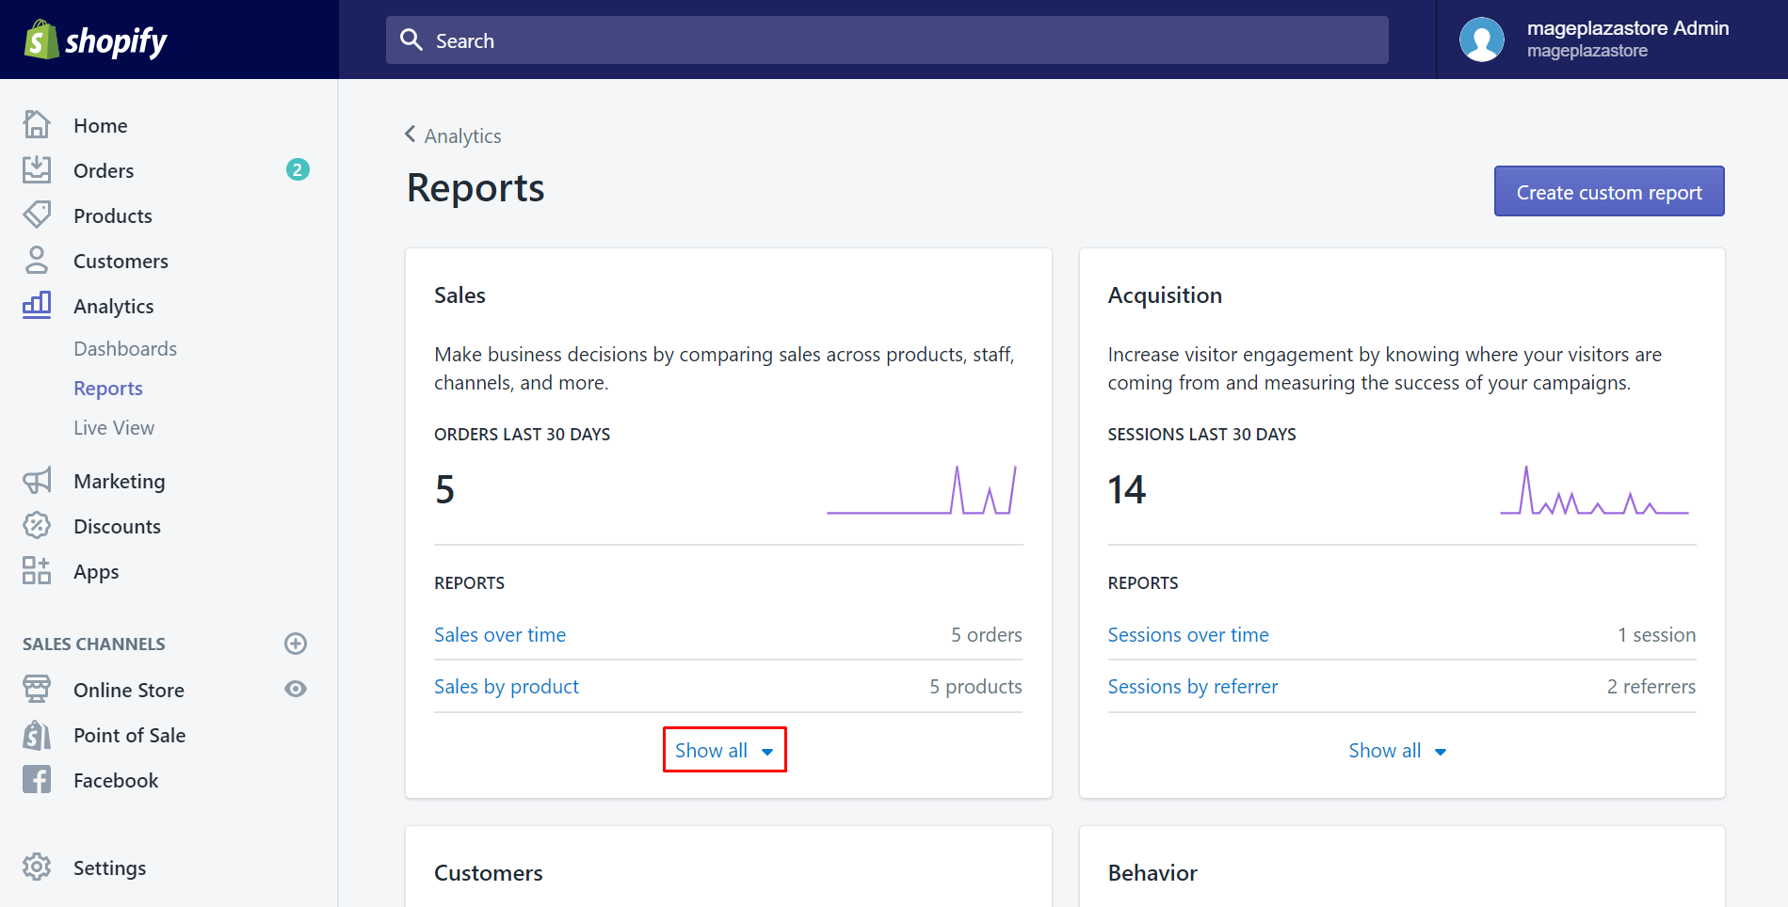Select Dashboards submenu item
Image resolution: width=1788 pixels, height=907 pixels.
pos(125,348)
